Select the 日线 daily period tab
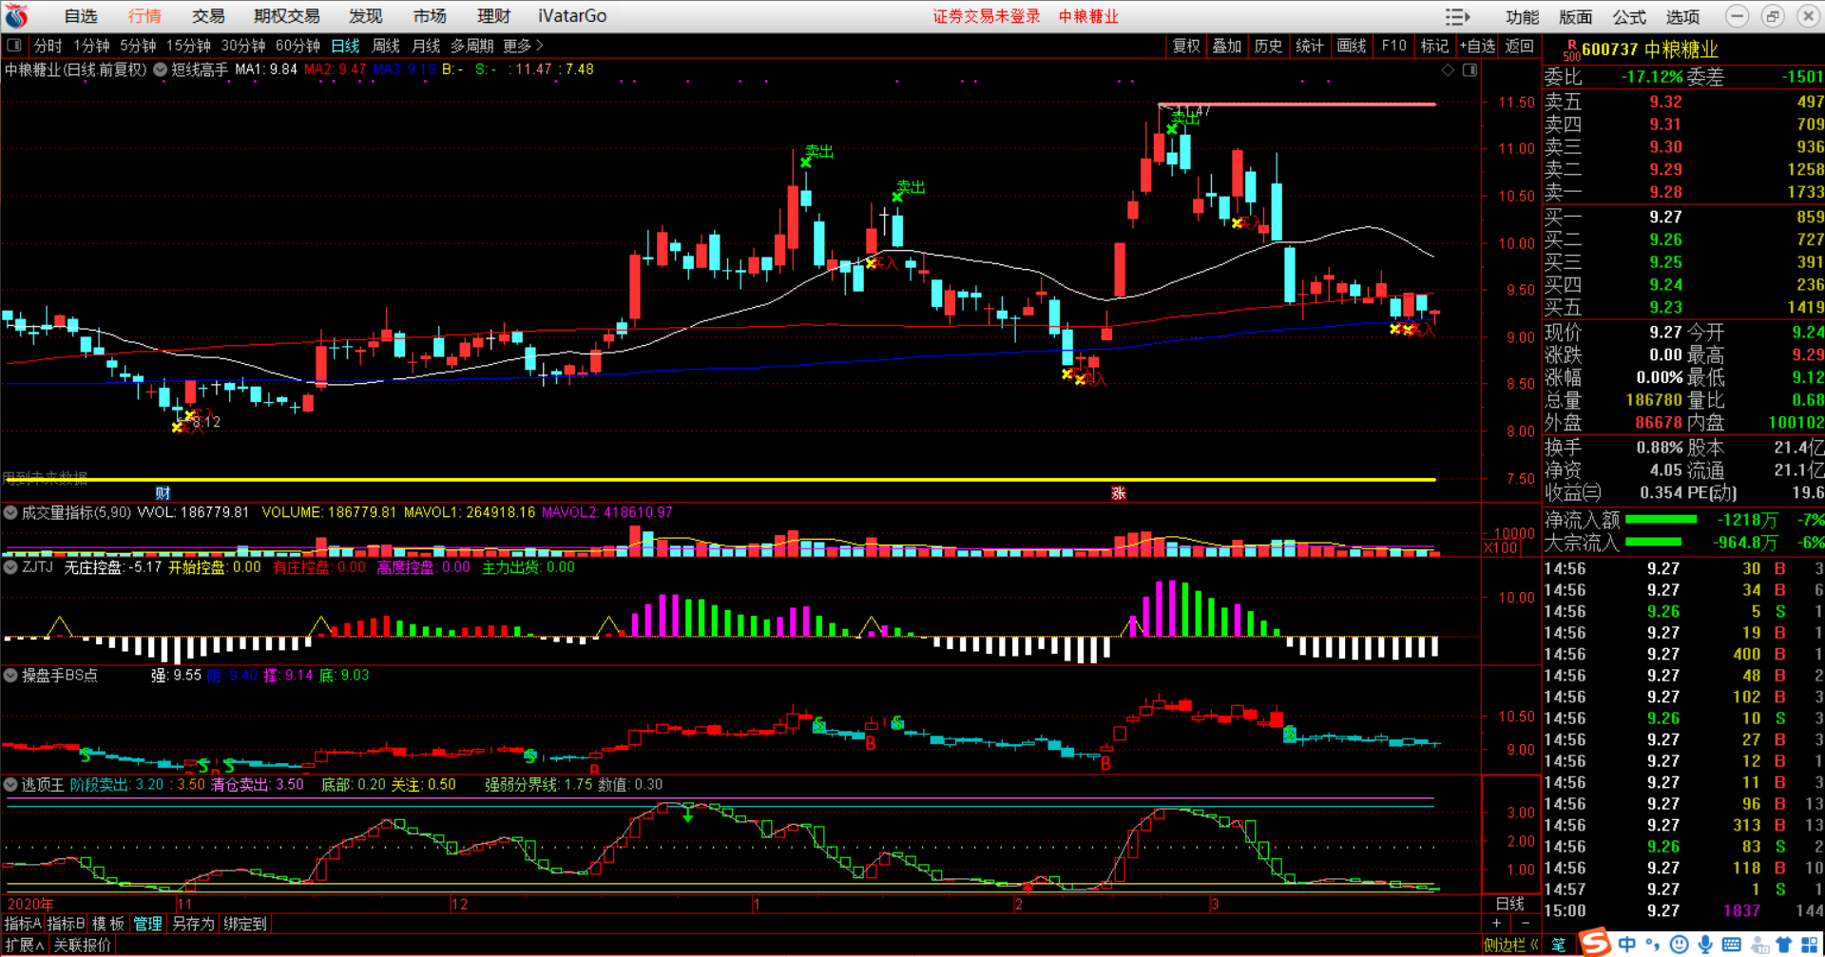Image resolution: width=1825 pixels, height=957 pixels. (x=346, y=46)
